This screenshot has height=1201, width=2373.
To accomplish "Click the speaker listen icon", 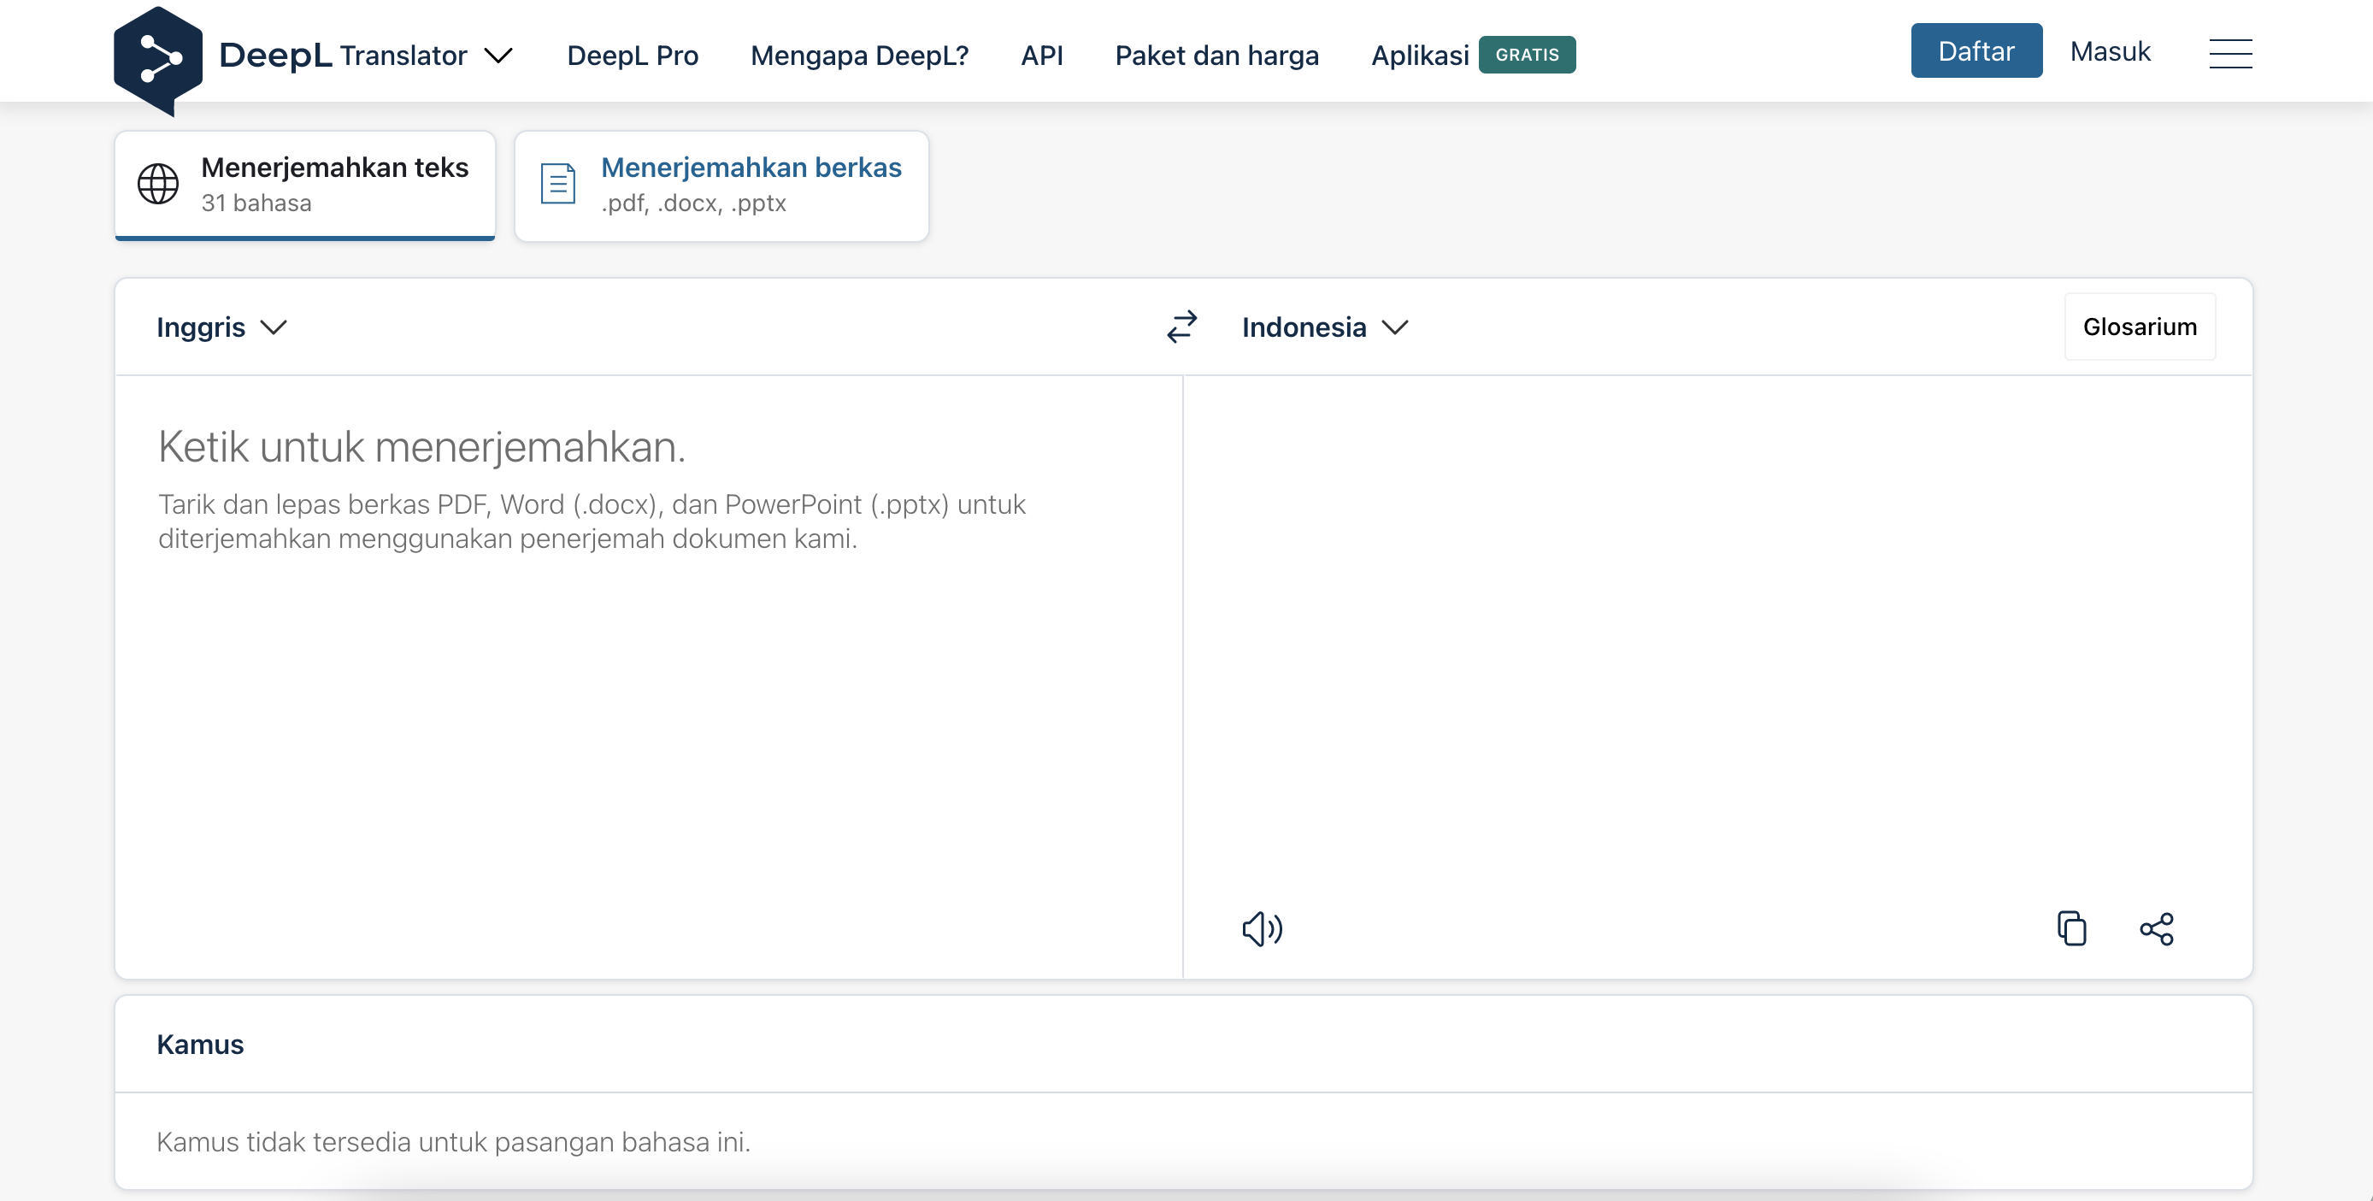I will click(1261, 928).
